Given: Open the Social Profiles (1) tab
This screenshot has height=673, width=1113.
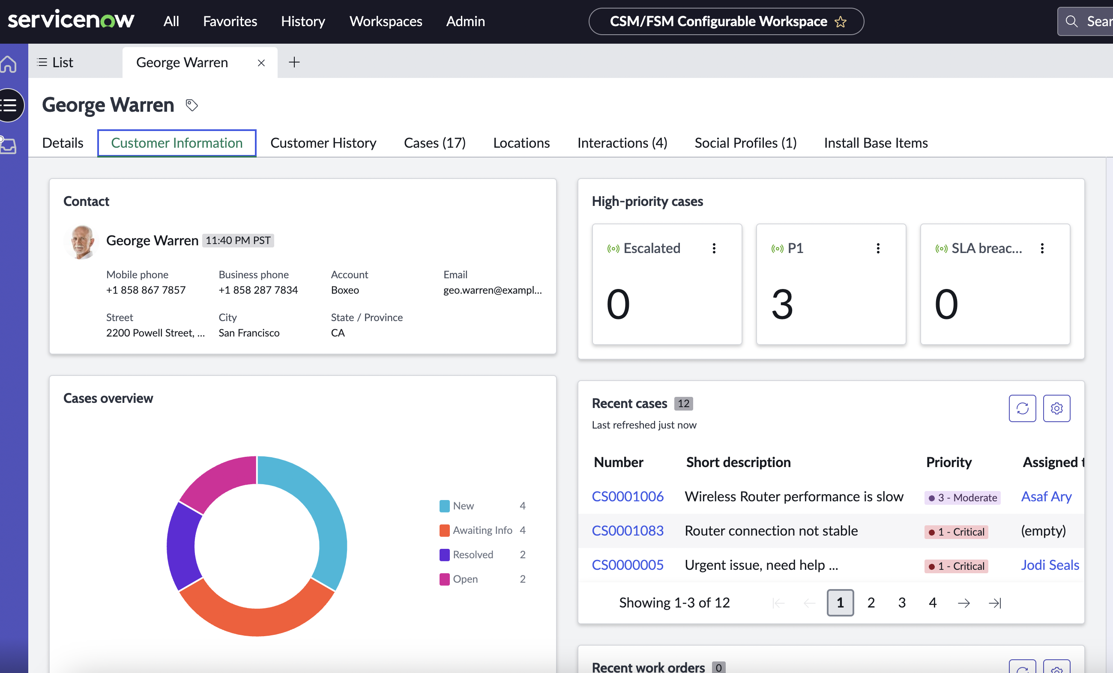Looking at the screenshot, I should (x=745, y=143).
